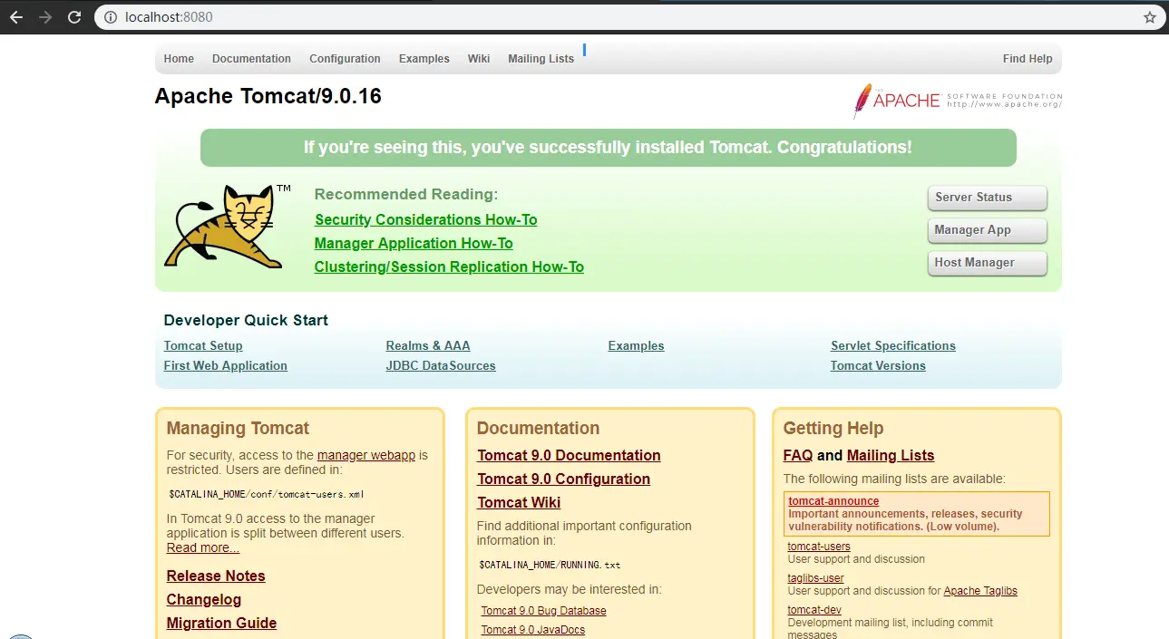Open the Release Notes link
This screenshot has height=639, width=1169.
coord(216,576)
